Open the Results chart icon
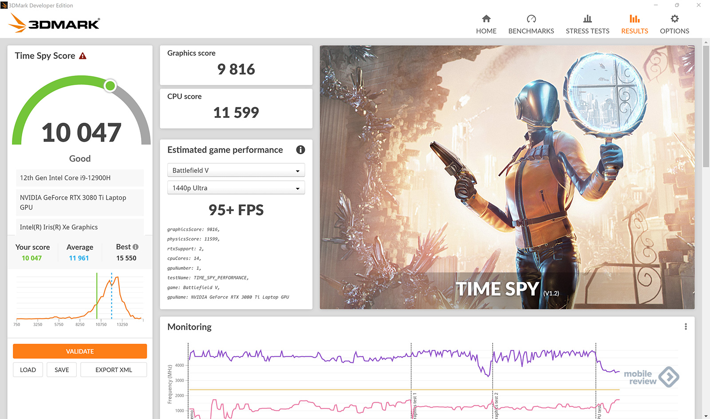710x419 pixels. pos(635,19)
